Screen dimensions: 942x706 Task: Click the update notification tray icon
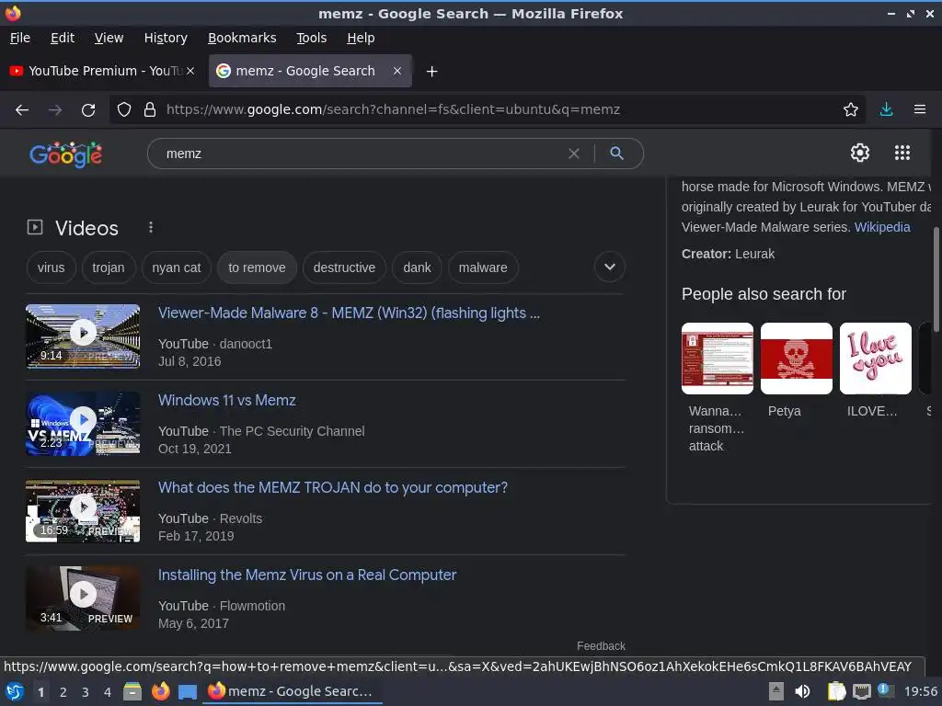(885, 690)
